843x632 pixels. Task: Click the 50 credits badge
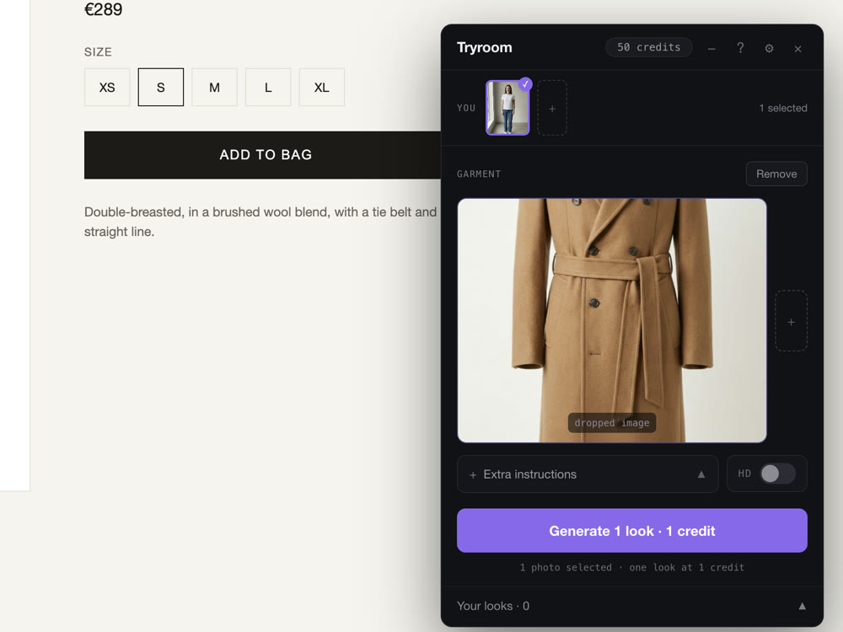648,47
